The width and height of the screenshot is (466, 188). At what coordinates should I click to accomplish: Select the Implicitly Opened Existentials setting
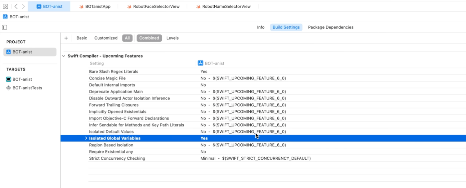click(117, 111)
